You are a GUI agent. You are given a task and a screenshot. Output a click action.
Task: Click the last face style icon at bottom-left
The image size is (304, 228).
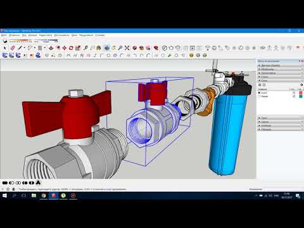point(38,183)
